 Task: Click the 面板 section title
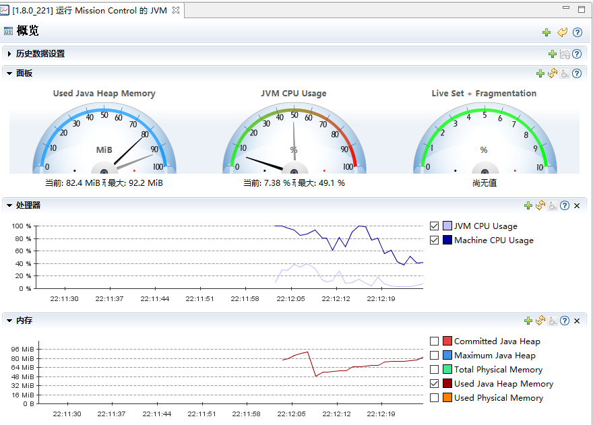(x=24, y=73)
